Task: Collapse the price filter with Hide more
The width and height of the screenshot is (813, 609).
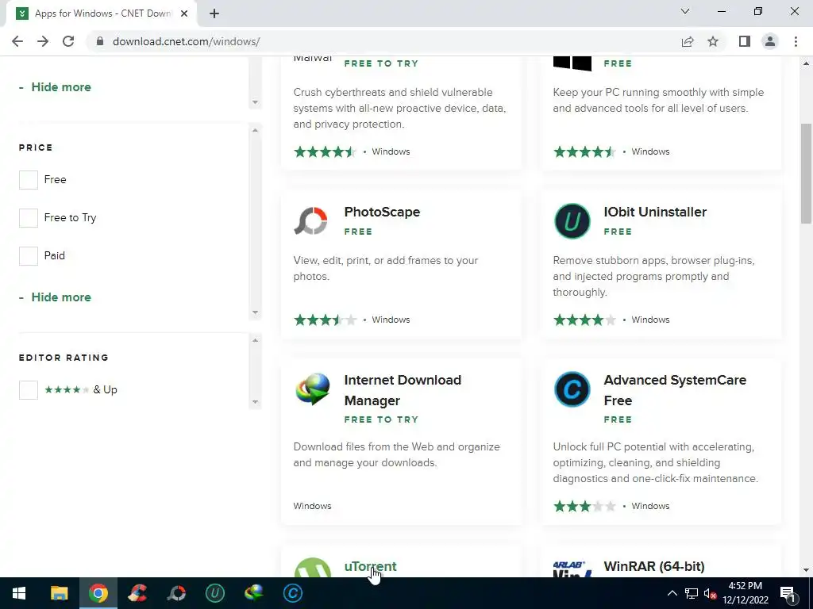Action: tap(60, 297)
